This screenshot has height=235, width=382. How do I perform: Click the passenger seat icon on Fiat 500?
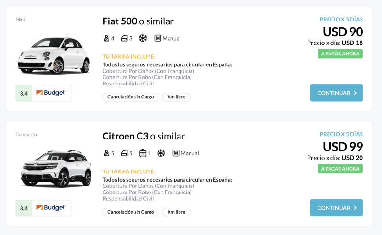pyautogui.click(x=106, y=38)
